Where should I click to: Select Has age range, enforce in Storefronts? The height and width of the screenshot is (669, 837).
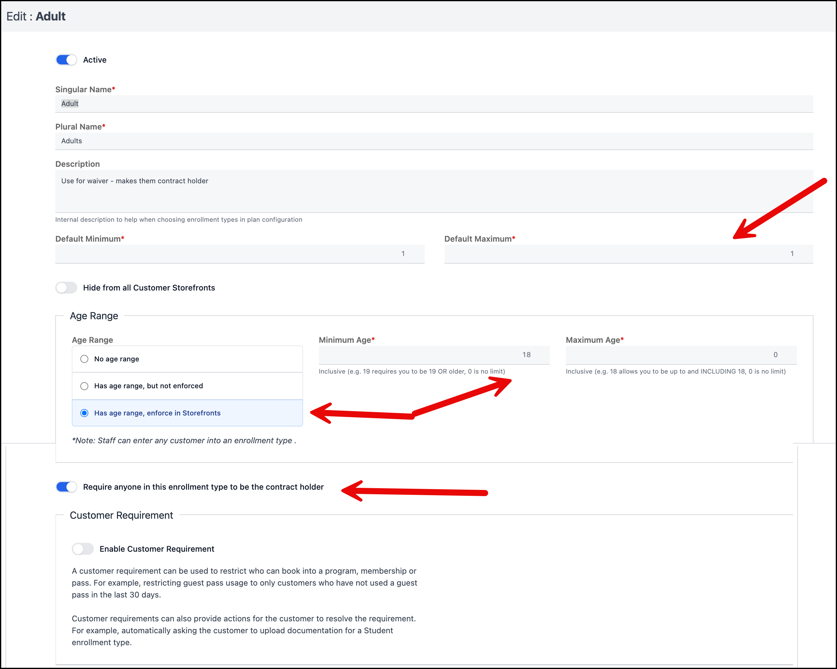point(84,413)
